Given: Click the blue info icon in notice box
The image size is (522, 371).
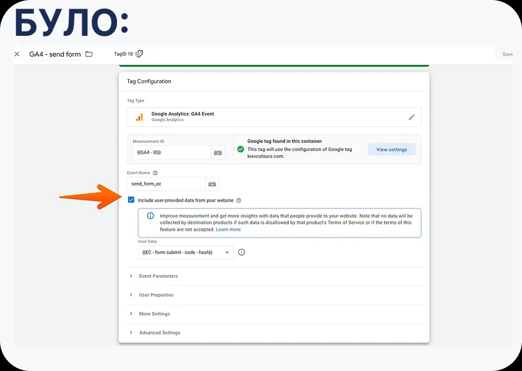Looking at the screenshot, I should (x=150, y=216).
